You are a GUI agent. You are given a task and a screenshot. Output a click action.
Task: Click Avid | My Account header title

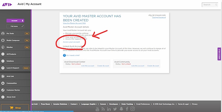coord(29,4)
